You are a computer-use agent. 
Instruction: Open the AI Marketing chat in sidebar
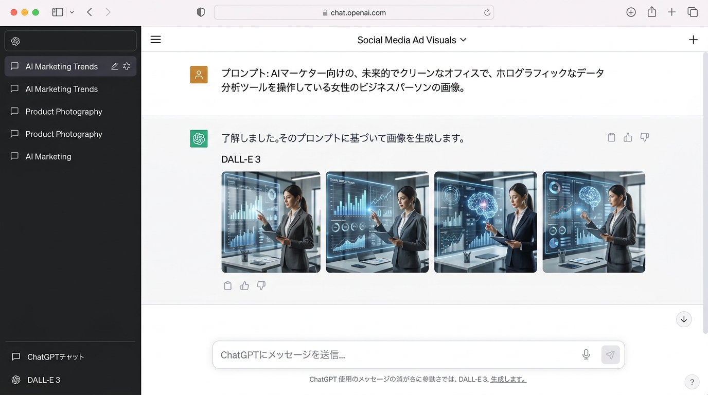[48, 156]
